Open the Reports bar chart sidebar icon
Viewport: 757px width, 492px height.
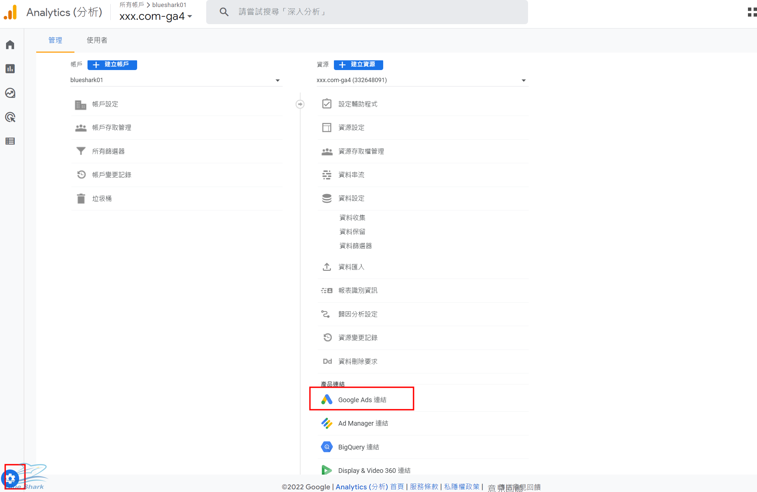(10, 69)
